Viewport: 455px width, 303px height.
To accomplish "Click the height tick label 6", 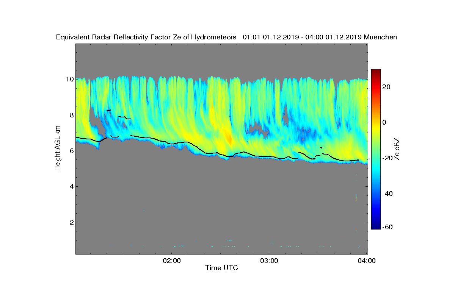I will click(71, 151).
